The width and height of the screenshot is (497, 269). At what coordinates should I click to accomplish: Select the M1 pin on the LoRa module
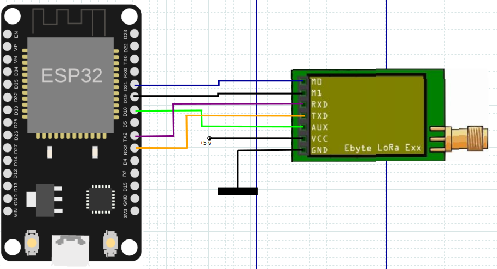point(303,93)
